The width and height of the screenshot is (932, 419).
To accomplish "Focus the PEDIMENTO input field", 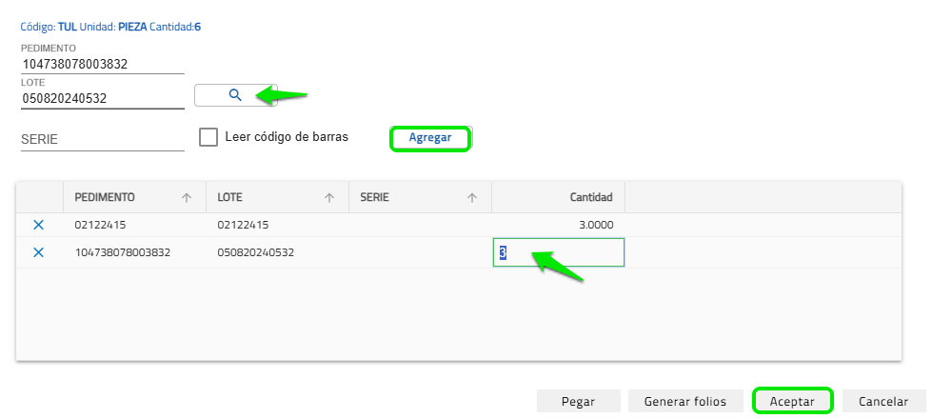I will point(102,64).
